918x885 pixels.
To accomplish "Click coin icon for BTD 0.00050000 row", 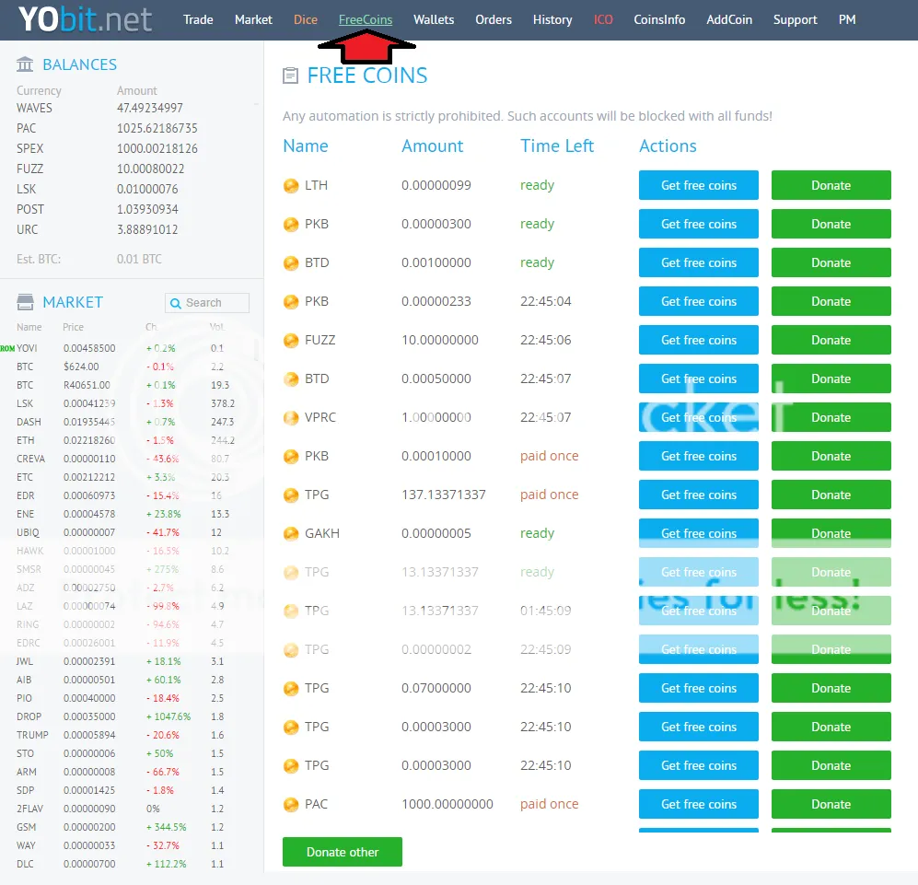I will click(x=291, y=378).
